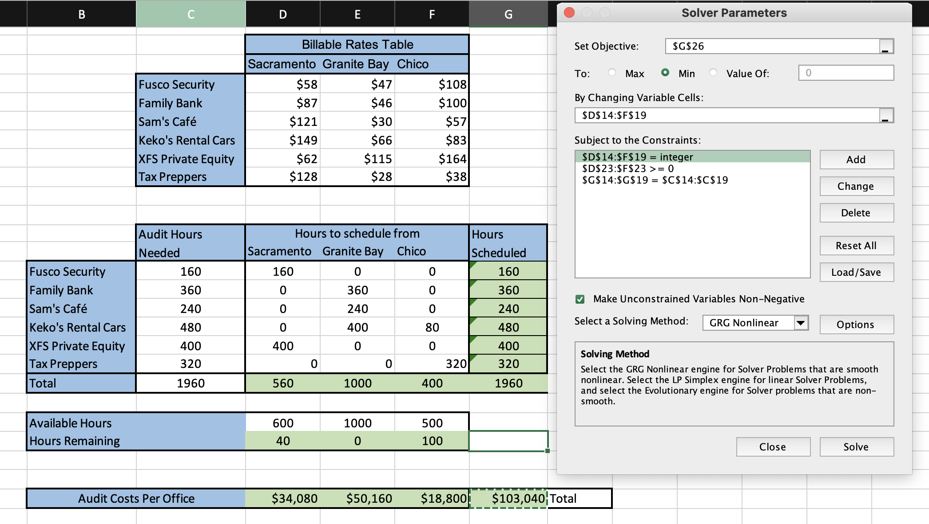Click the Delete constraint button
This screenshot has width=929, height=524.
pyautogui.click(x=856, y=213)
